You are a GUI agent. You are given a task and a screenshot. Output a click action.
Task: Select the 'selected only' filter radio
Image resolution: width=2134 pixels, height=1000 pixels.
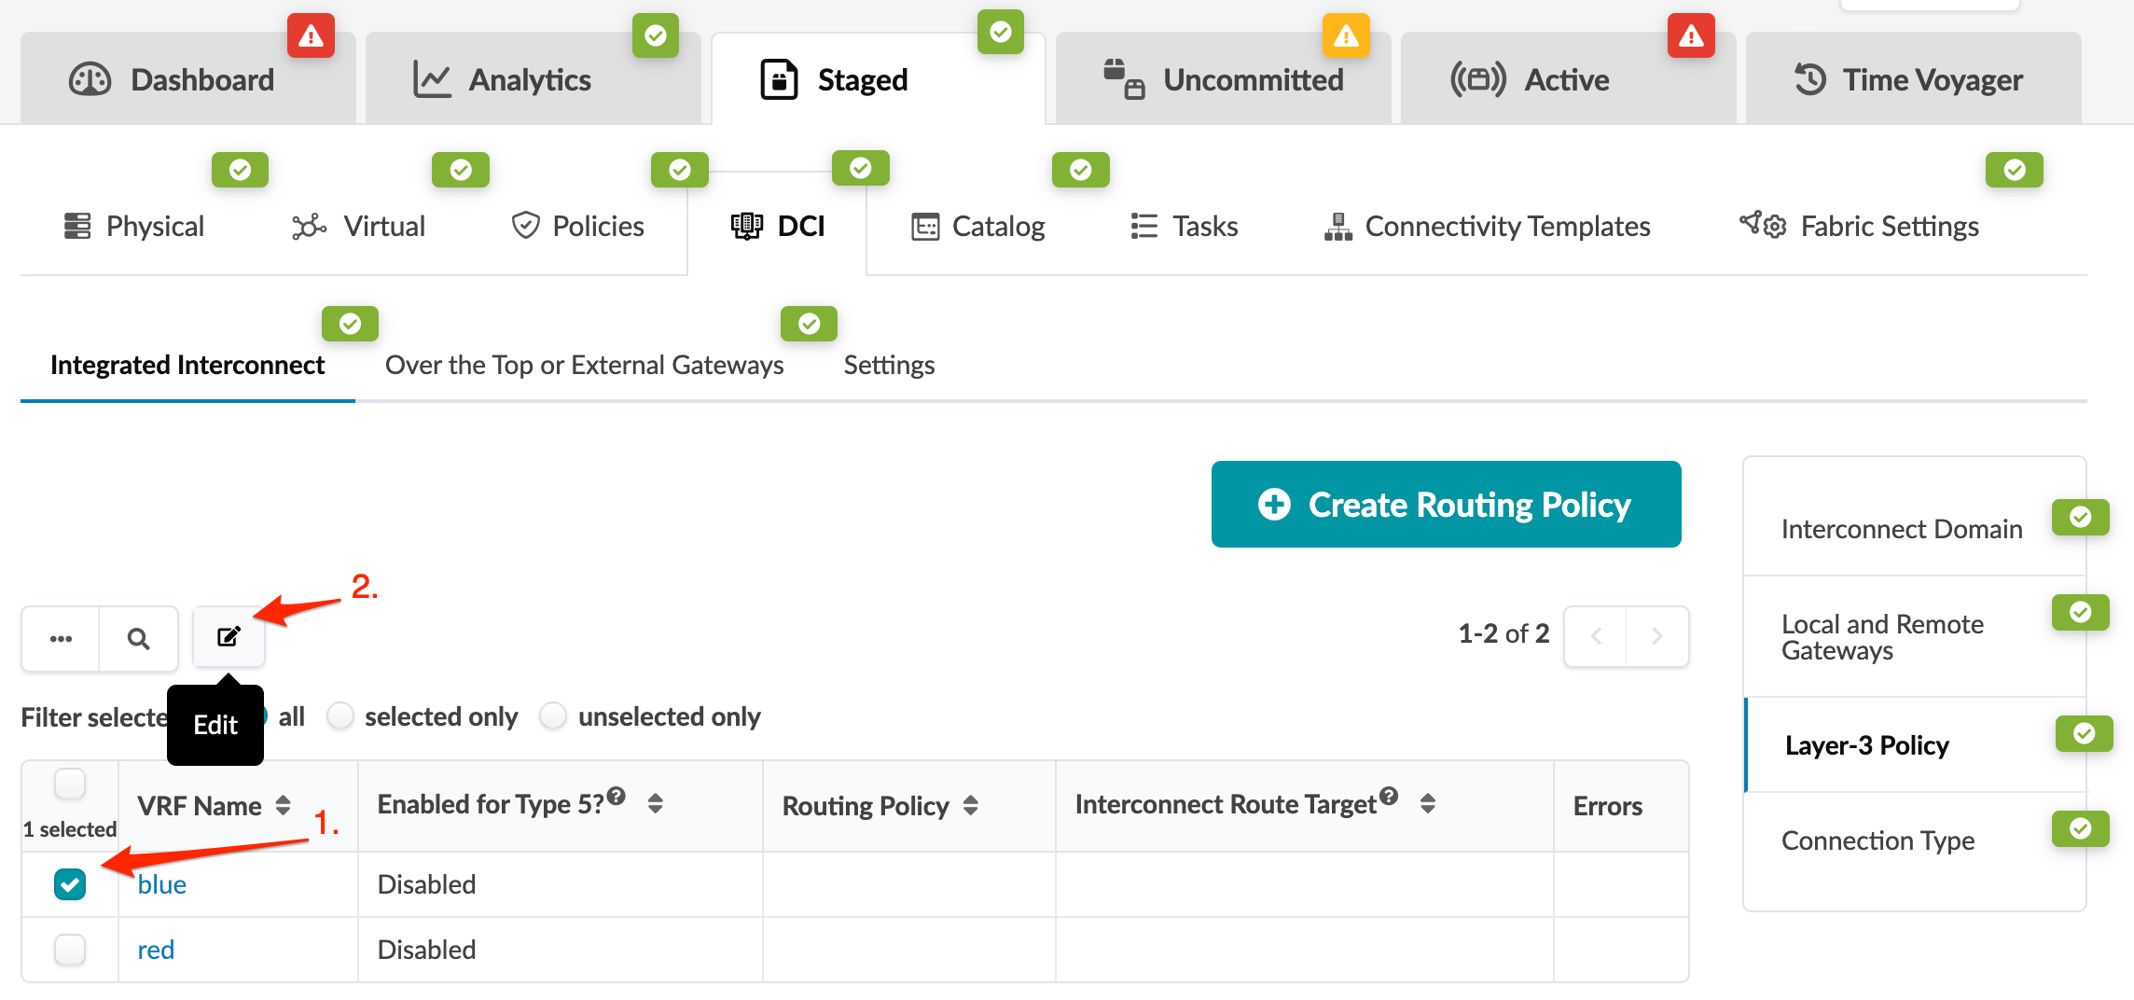tap(340, 716)
